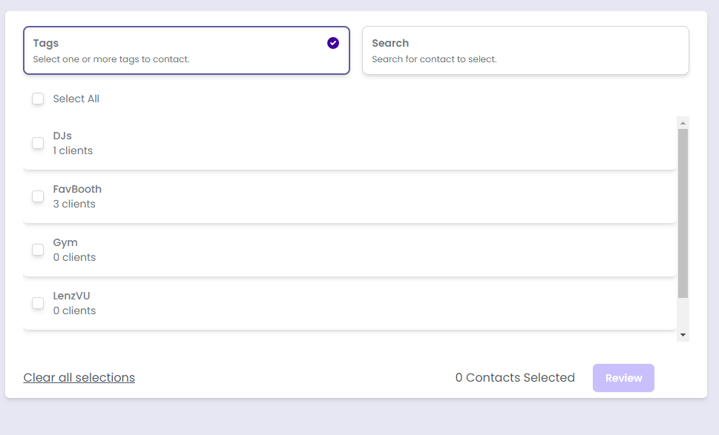Enable the FavBooth tag checkbox
719x435 pixels.
pyautogui.click(x=38, y=196)
